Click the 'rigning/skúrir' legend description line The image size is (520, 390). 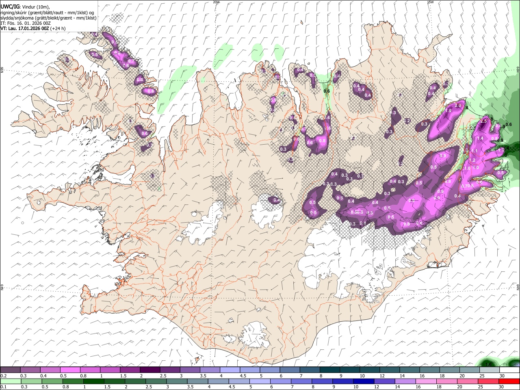47,13
